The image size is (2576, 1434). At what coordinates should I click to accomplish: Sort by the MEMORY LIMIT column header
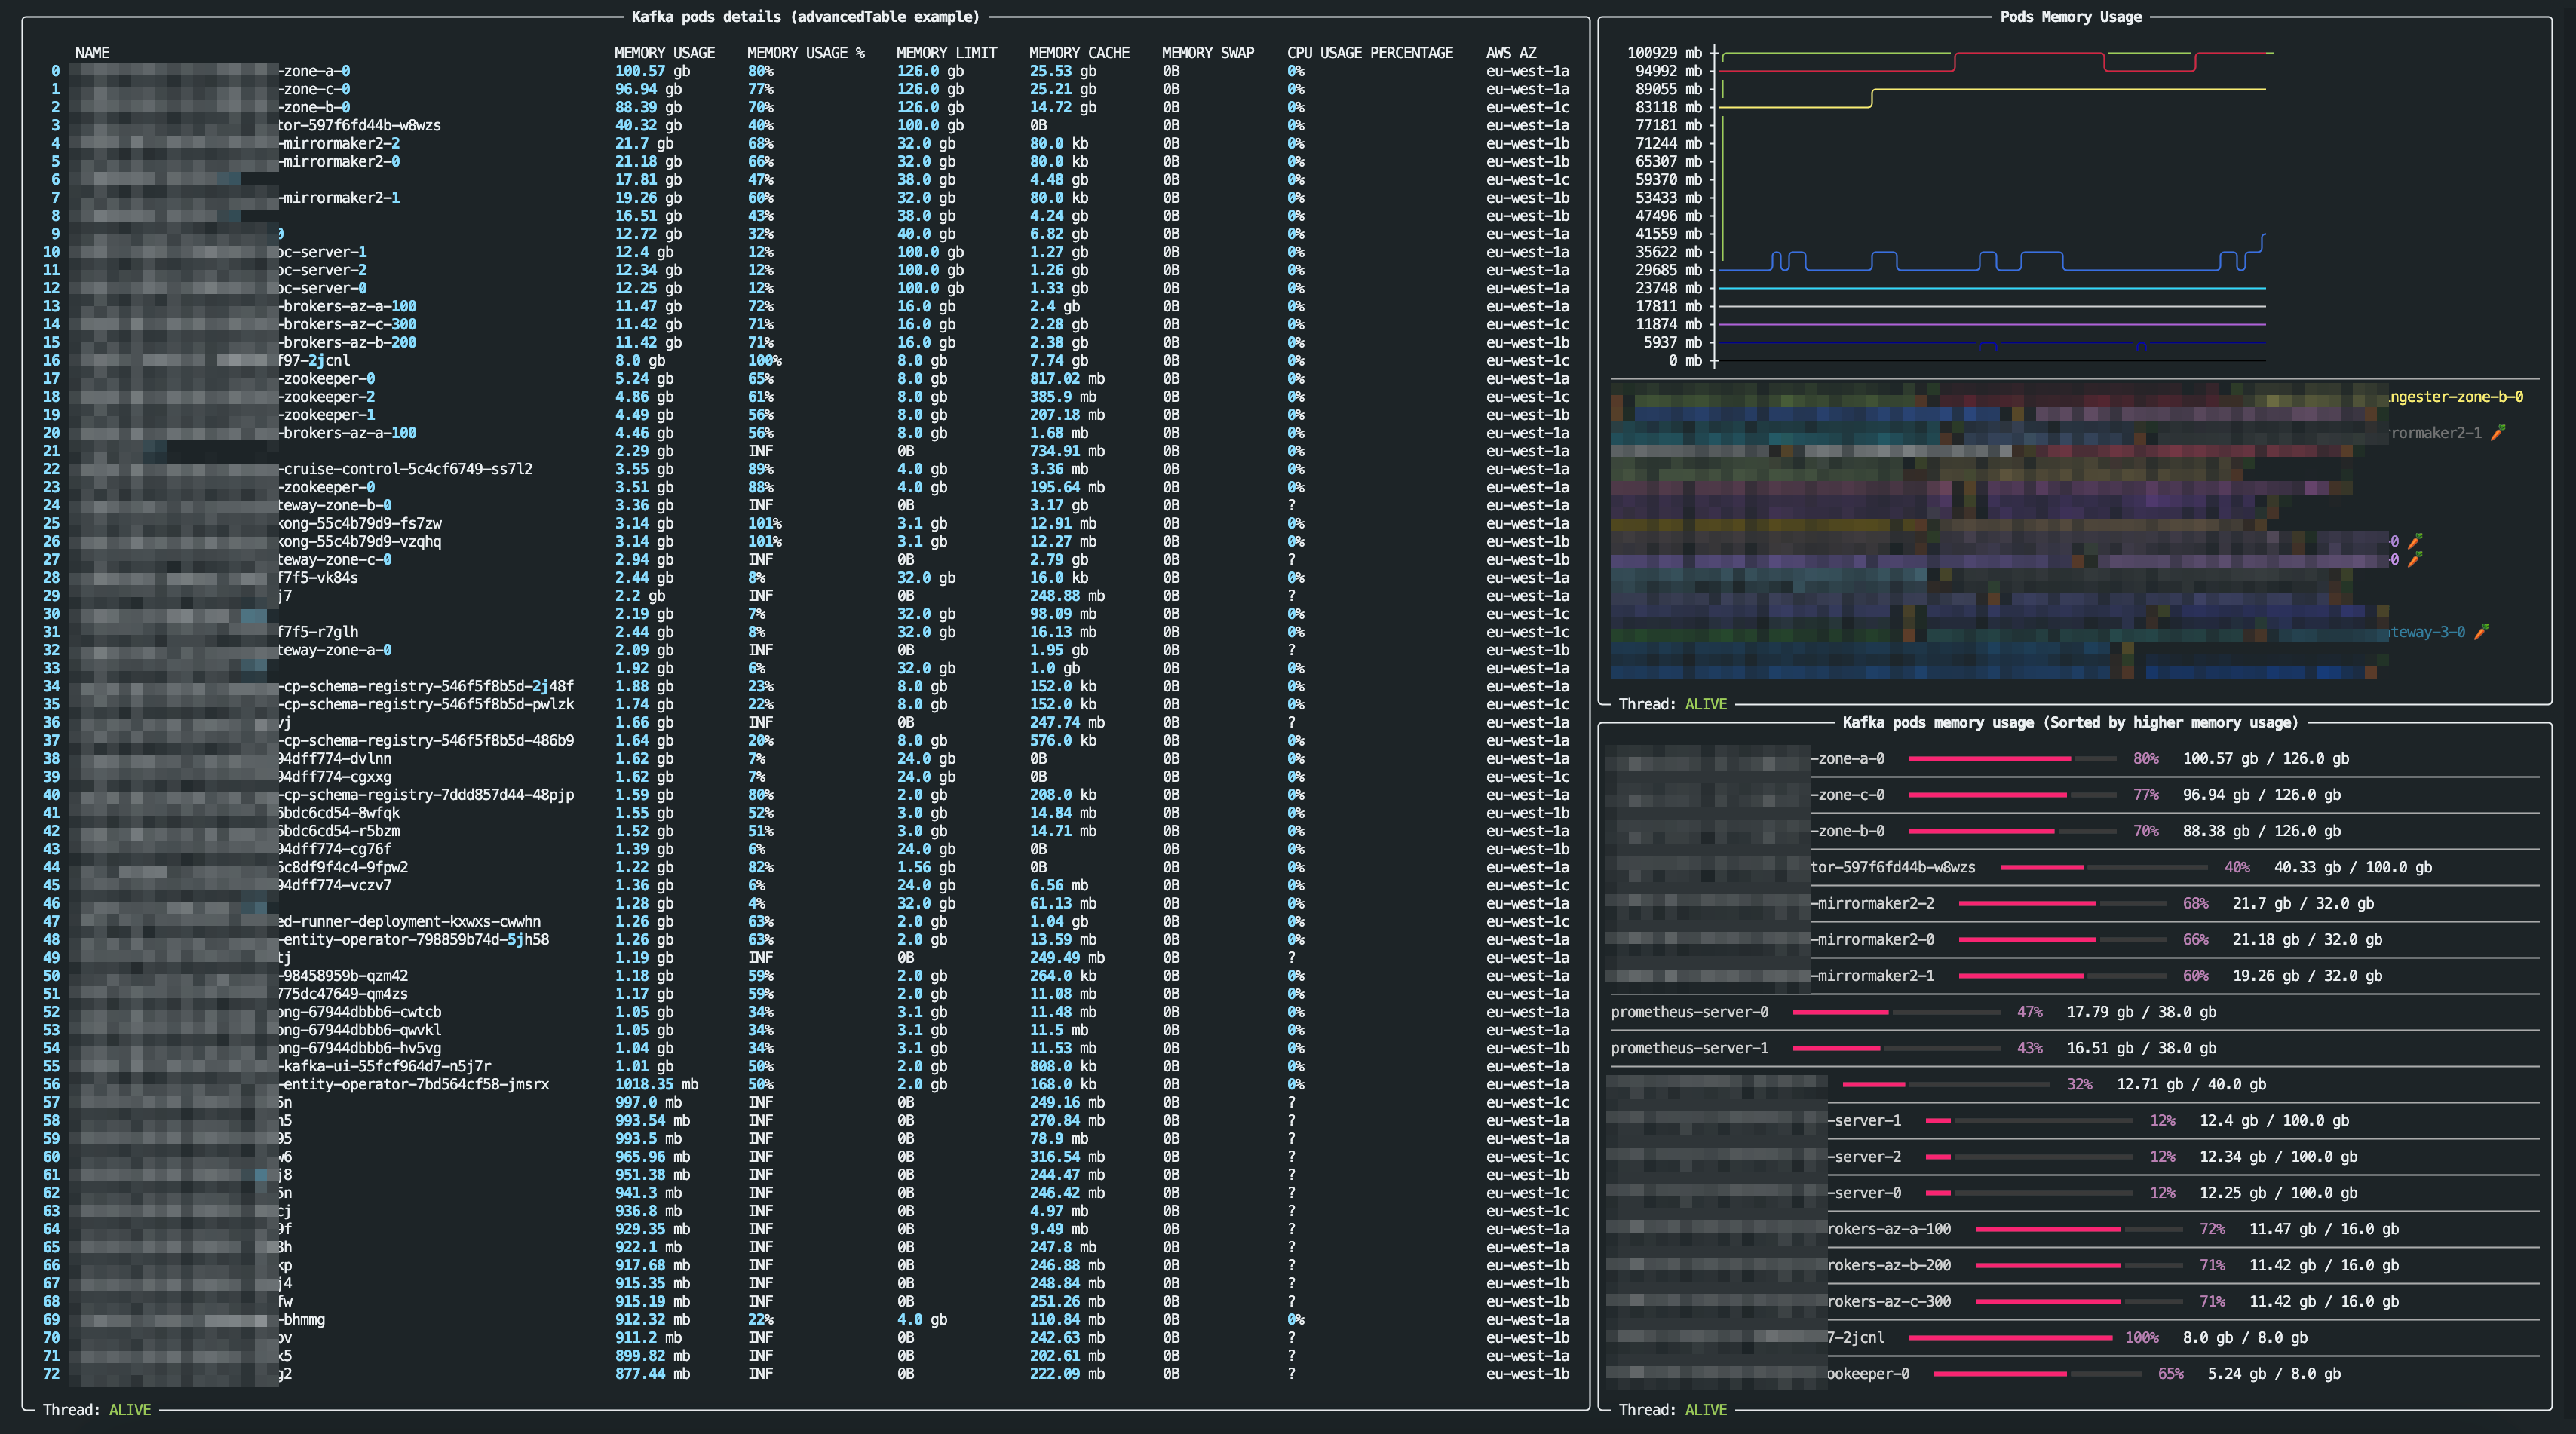[x=946, y=53]
